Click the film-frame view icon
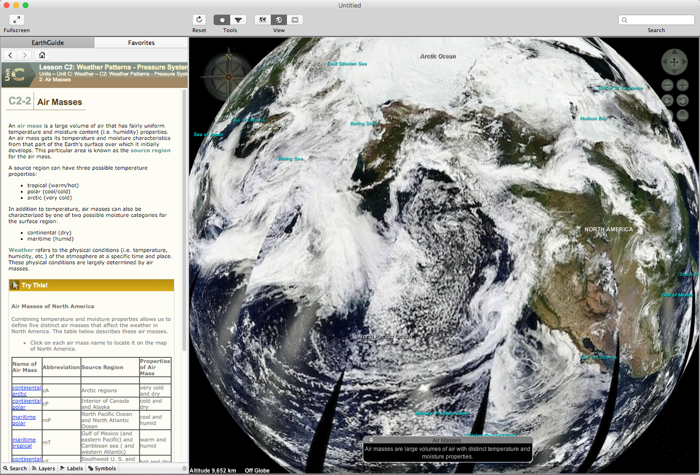Screen dimensions: 700x475 click(x=295, y=20)
